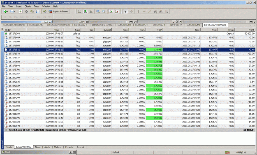
Task: Open the News terminal tab
Action: point(38,147)
